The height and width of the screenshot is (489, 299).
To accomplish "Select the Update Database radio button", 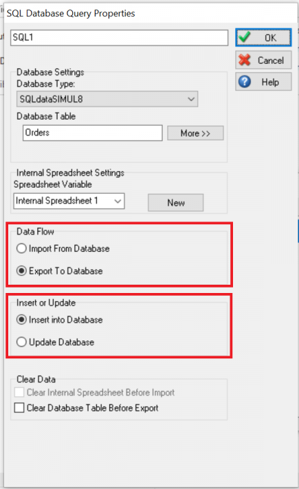I will pos(21,342).
